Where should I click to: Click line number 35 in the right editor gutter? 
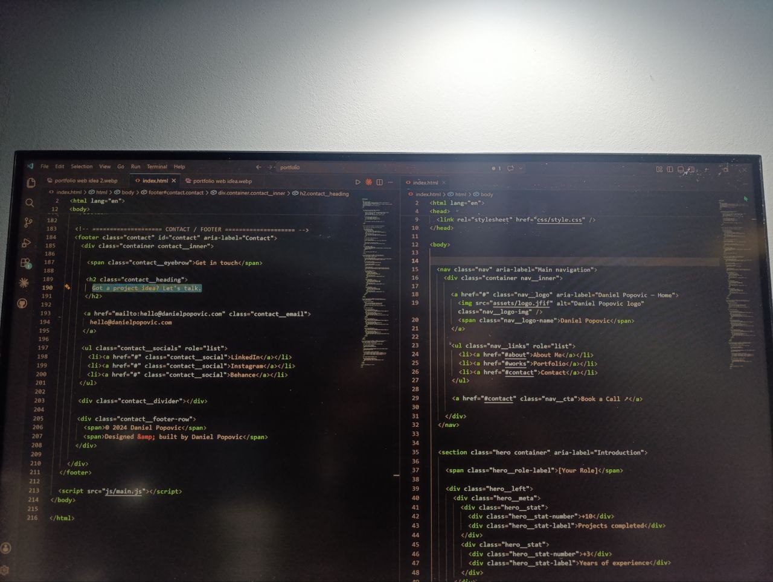click(x=415, y=452)
